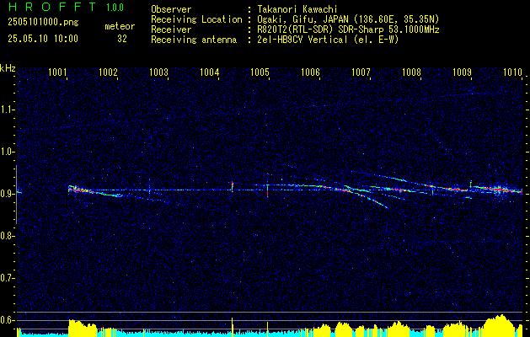Image resolution: width=530 pixels, height=337 pixels.
Task: Click the kHz axis unit label
Action: (x=8, y=68)
